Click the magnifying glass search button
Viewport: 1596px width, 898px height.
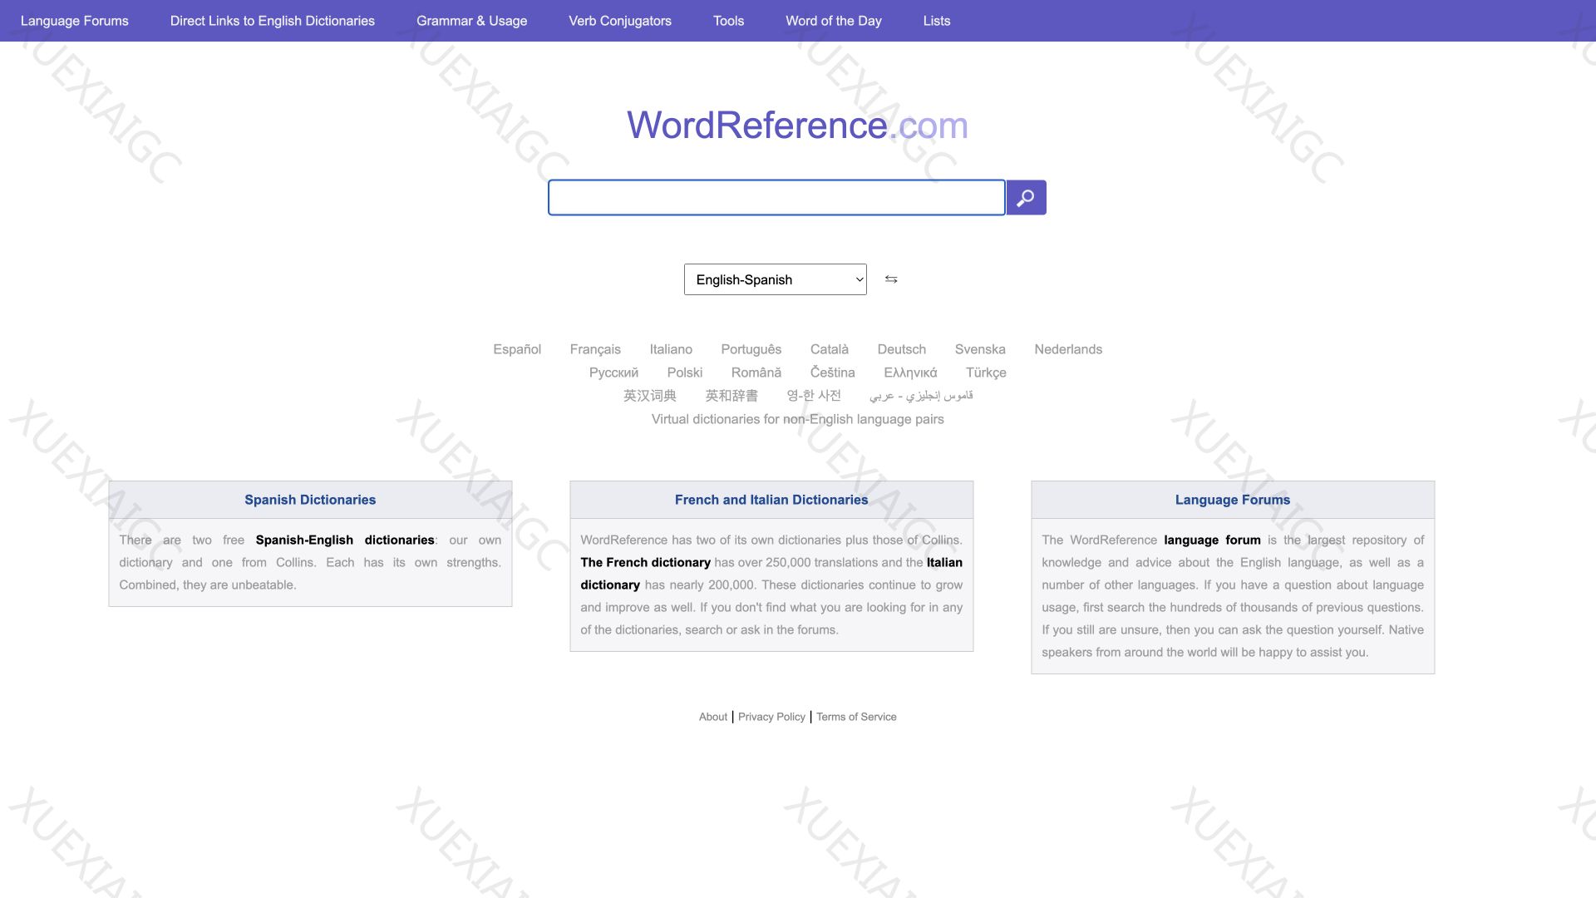click(1026, 197)
